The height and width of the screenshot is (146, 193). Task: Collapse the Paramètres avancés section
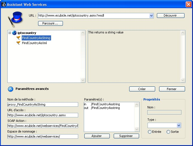pyautogui.click(x=10, y=89)
